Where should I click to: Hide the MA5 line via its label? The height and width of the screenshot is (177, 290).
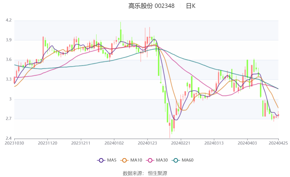[x=112, y=160]
